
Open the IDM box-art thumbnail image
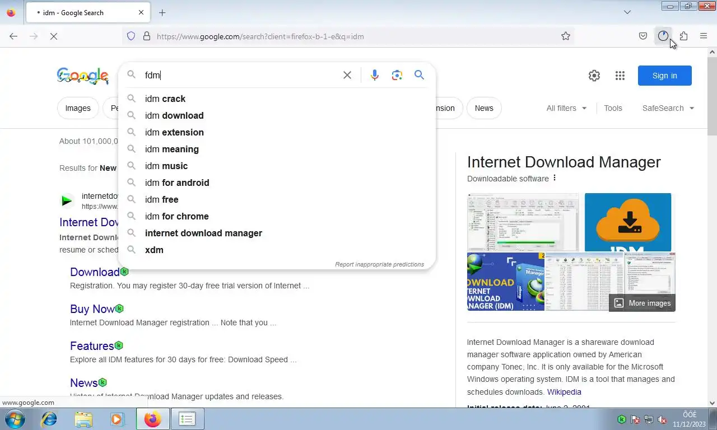(x=506, y=282)
